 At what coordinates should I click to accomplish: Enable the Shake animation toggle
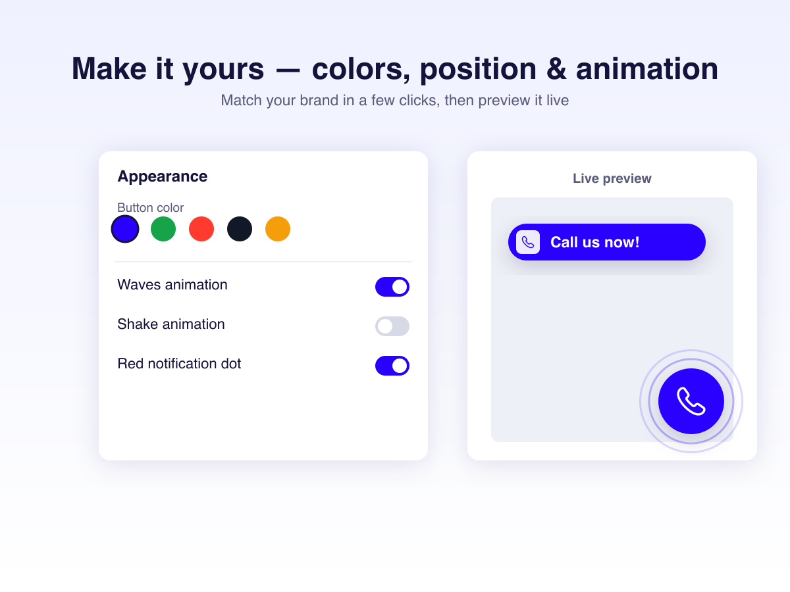coord(392,326)
